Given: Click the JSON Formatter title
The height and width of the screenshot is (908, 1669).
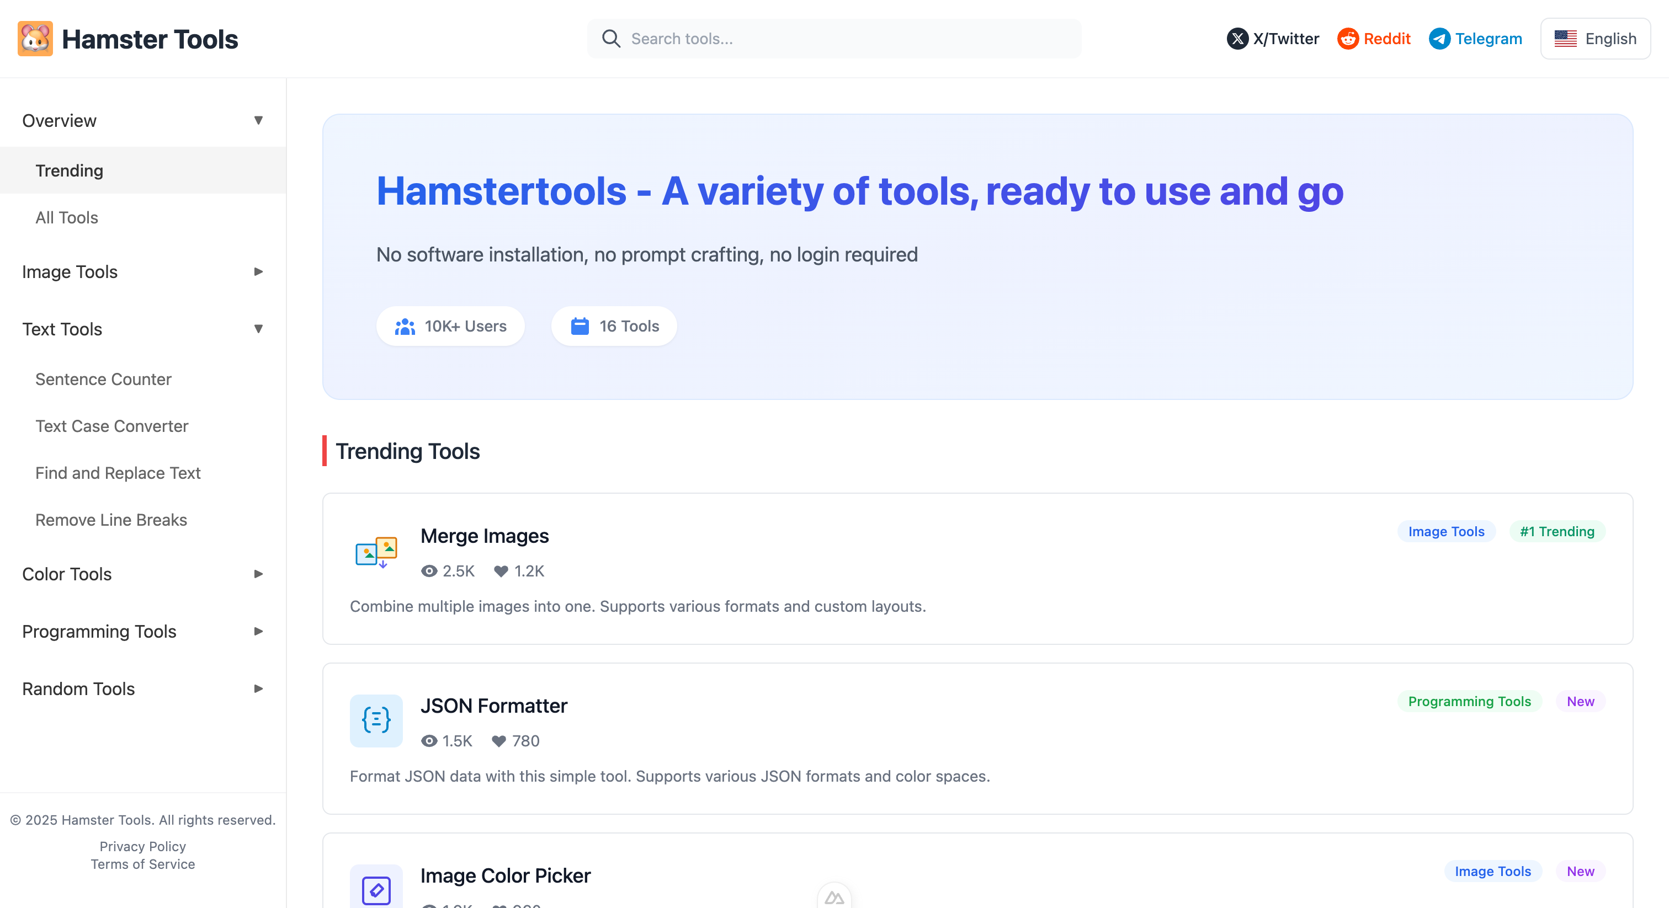Looking at the screenshot, I should [494, 706].
